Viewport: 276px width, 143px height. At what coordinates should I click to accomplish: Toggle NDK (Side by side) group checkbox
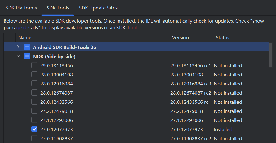(27, 56)
